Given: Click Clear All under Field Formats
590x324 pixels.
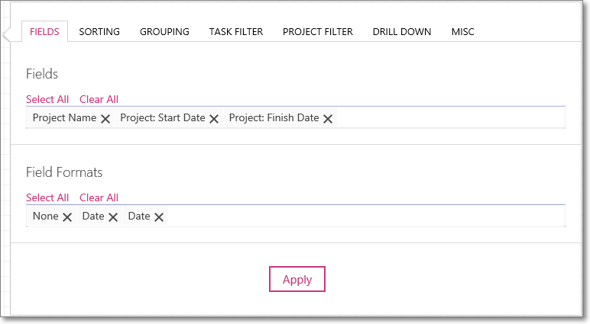Looking at the screenshot, I should pos(99,198).
